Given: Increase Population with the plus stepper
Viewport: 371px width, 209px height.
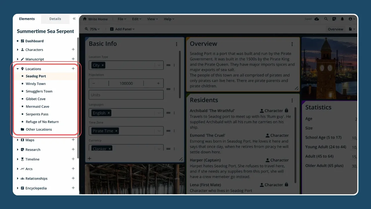Looking at the screenshot, I should (x=158, y=83).
